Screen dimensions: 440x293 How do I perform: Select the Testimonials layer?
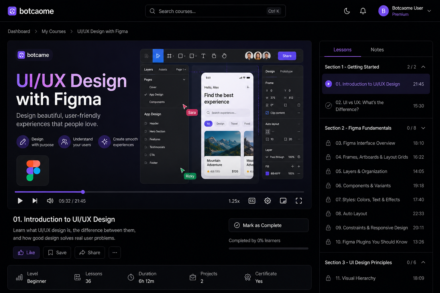[157, 147]
